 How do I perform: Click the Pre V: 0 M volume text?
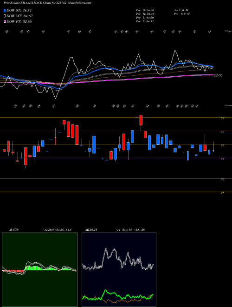(x=181, y=14)
